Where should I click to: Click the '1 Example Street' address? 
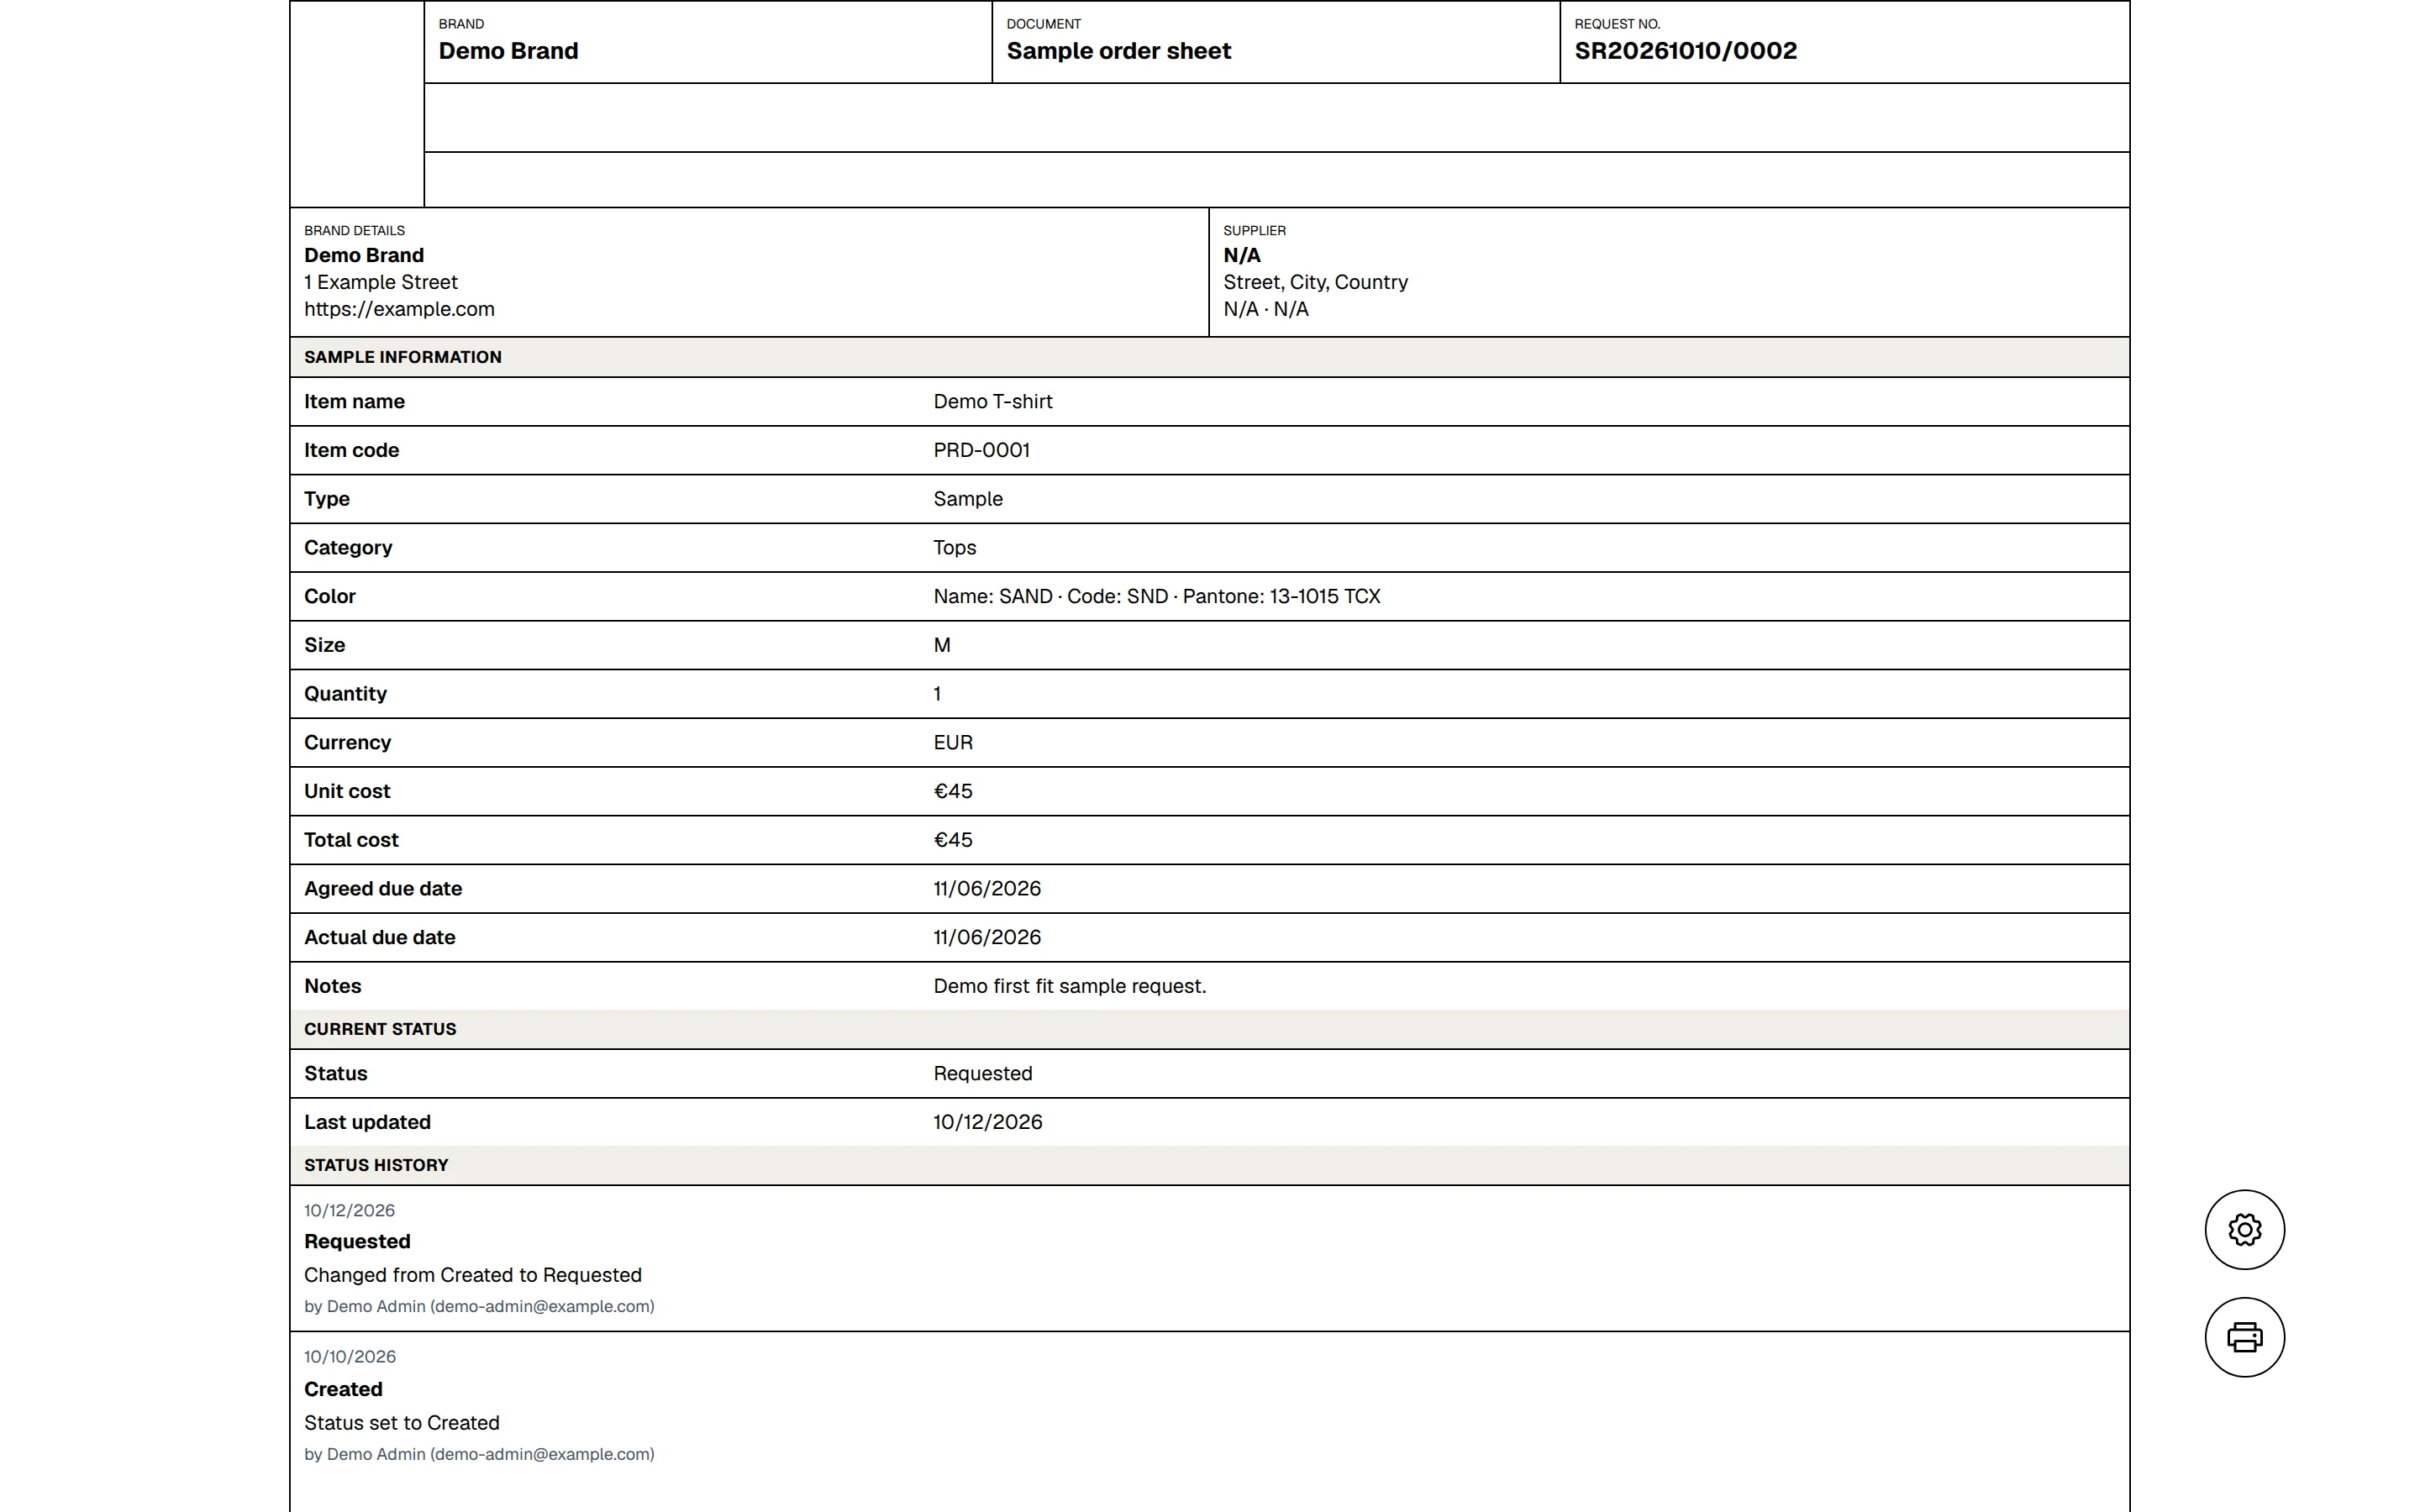pyautogui.click(x=381, y=282)
